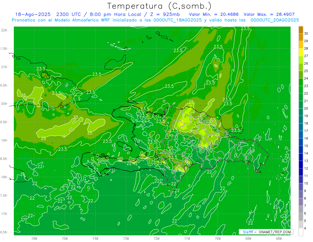The height and width of the screenshot is (242, 313).
Task: Click the legend value 11 on the color scale
Action: (306, 176)
